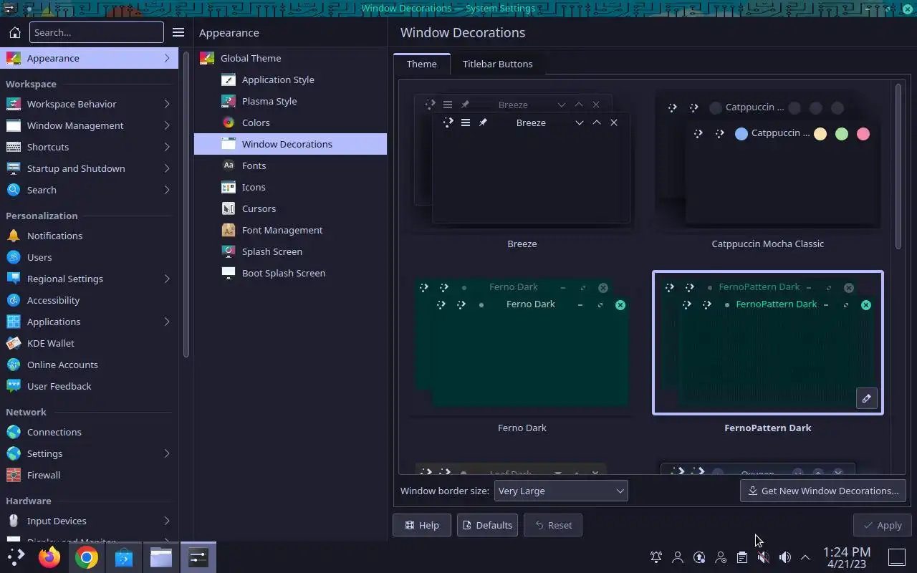Click the Online Accounts icon

pyautogui.click(x=13, y=365)
